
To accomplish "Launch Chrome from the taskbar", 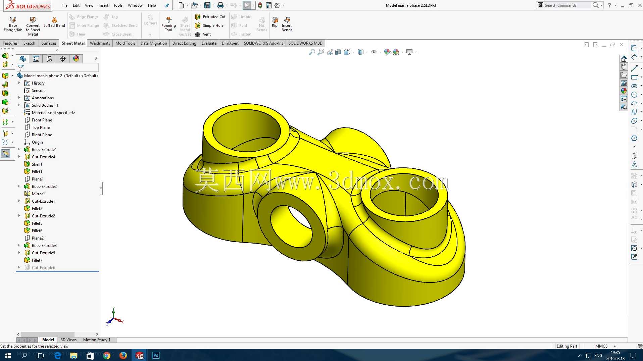I will click(107, 355).
